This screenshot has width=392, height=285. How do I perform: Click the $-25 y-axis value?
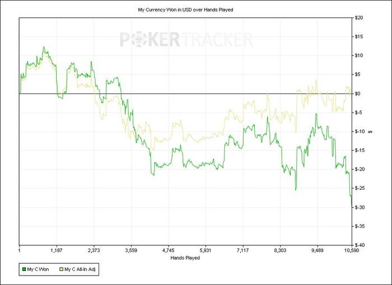(x=360, y=188)
